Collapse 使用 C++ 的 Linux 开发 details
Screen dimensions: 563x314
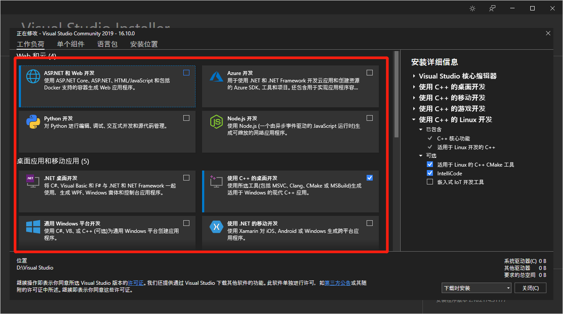pyautogui.click(x=414, y=119)
